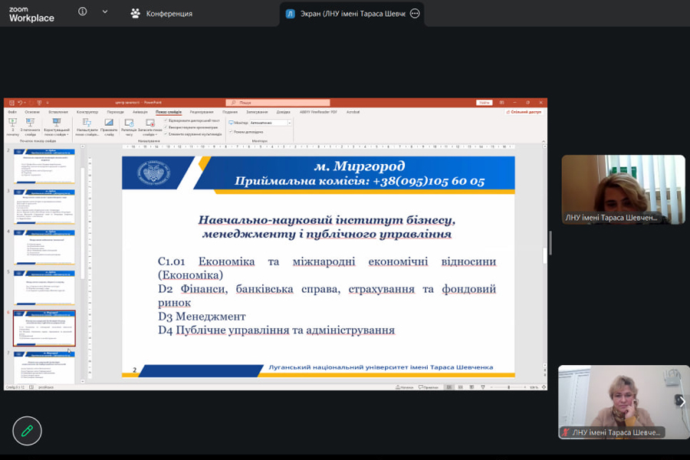
Task: Click the slide title Навчально-науковий інститут бізнесу
Action: 327,226
